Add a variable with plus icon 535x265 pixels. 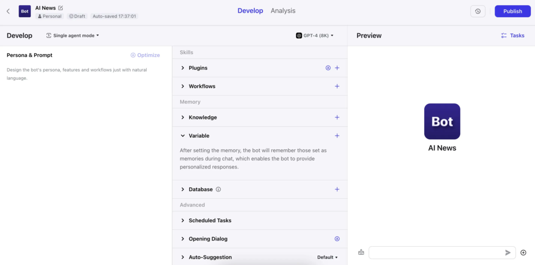(x=337, y=136)
